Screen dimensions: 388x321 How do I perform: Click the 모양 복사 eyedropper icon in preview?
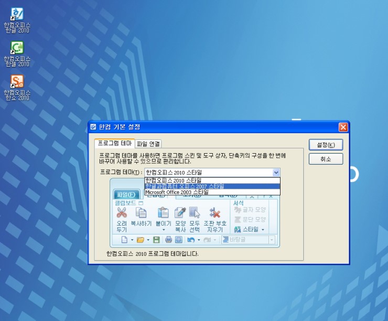point(180,212)
